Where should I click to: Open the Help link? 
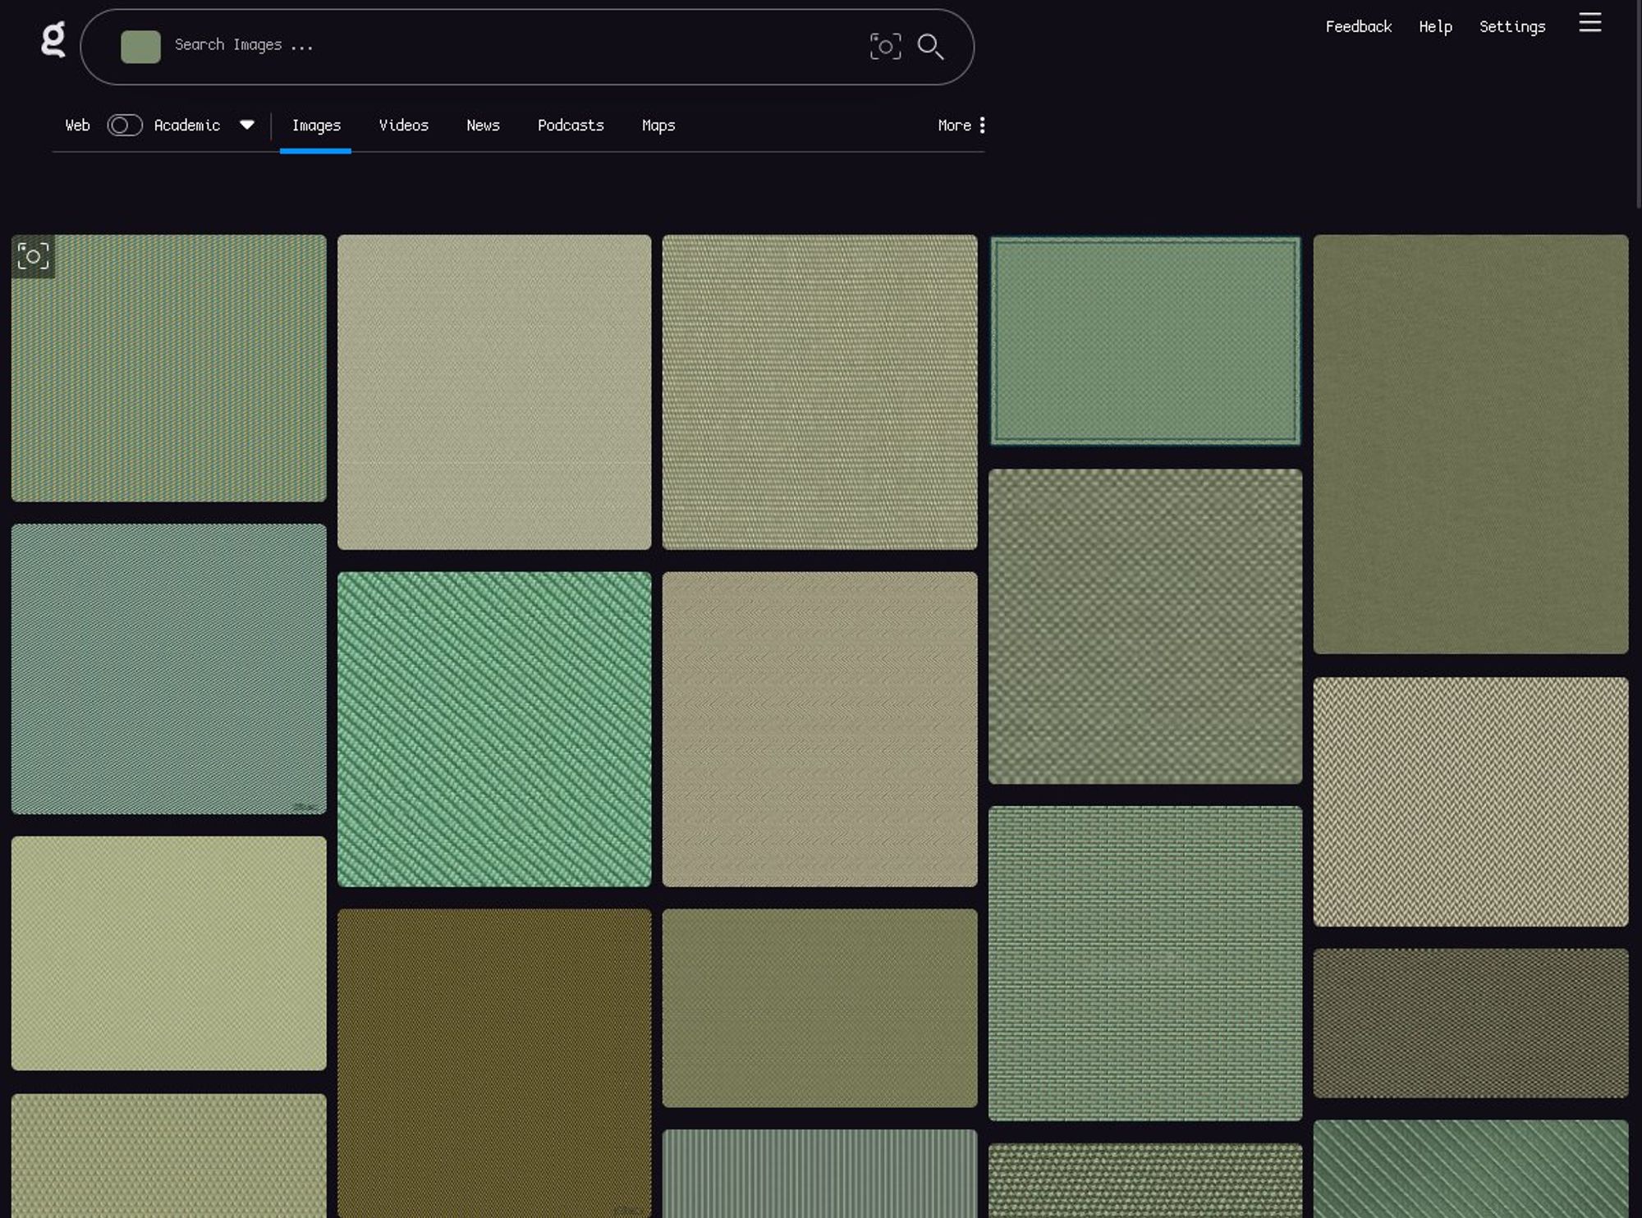[1435, 26]
